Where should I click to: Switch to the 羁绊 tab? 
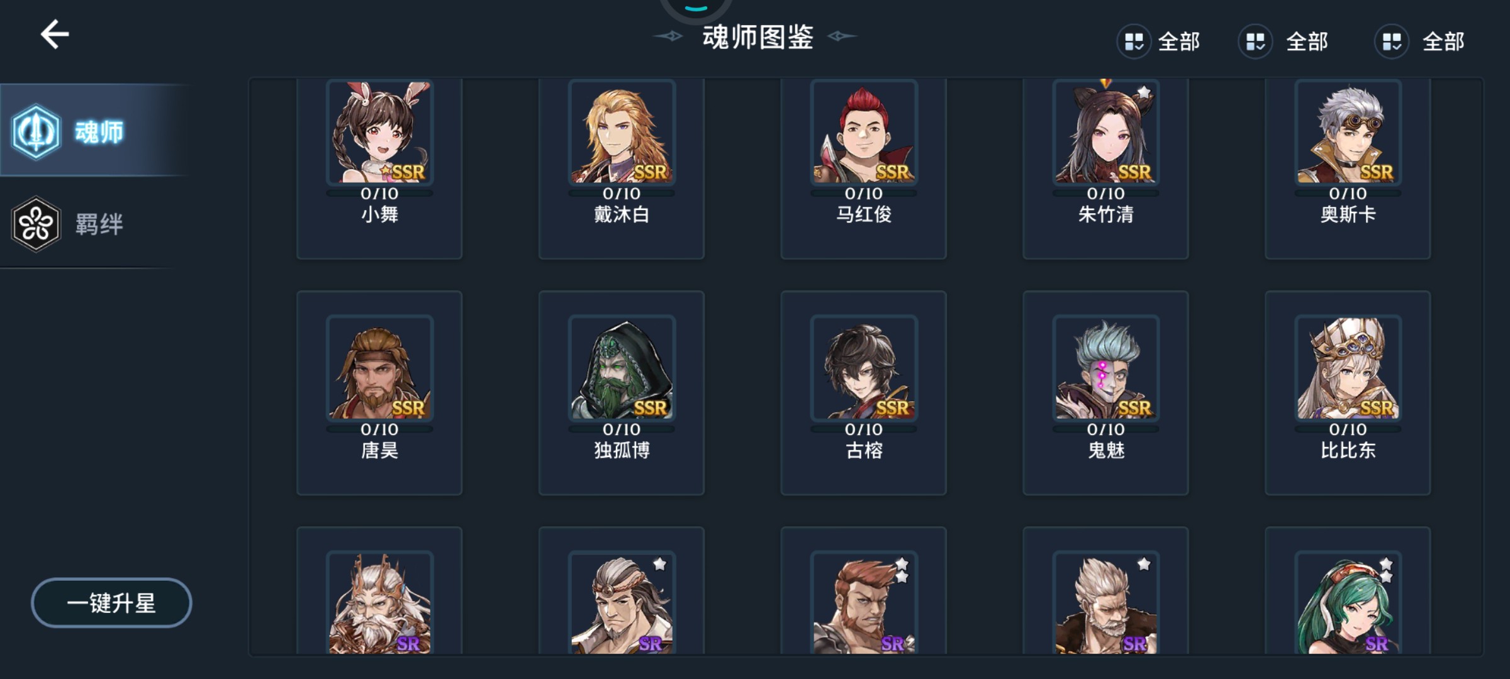click(94, 224)
